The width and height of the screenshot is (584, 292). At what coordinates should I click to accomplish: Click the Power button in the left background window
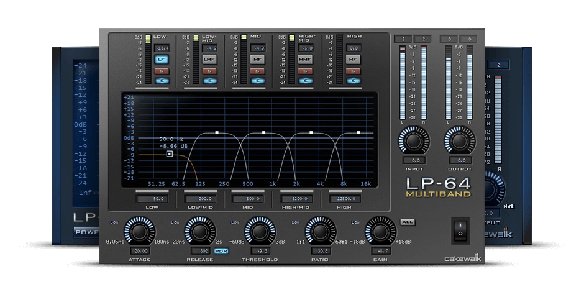pyautogui.click(x=87, y=232)
